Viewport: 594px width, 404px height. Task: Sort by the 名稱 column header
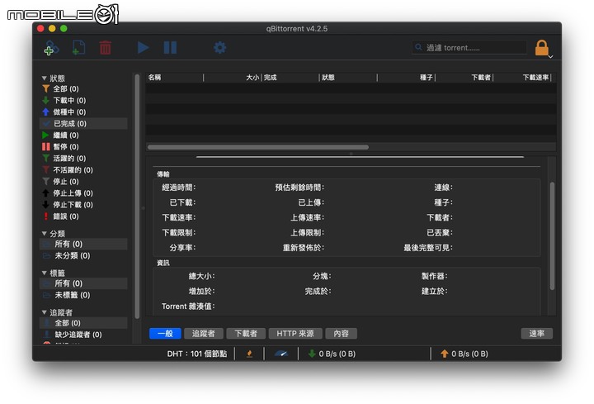click(175, 78)
